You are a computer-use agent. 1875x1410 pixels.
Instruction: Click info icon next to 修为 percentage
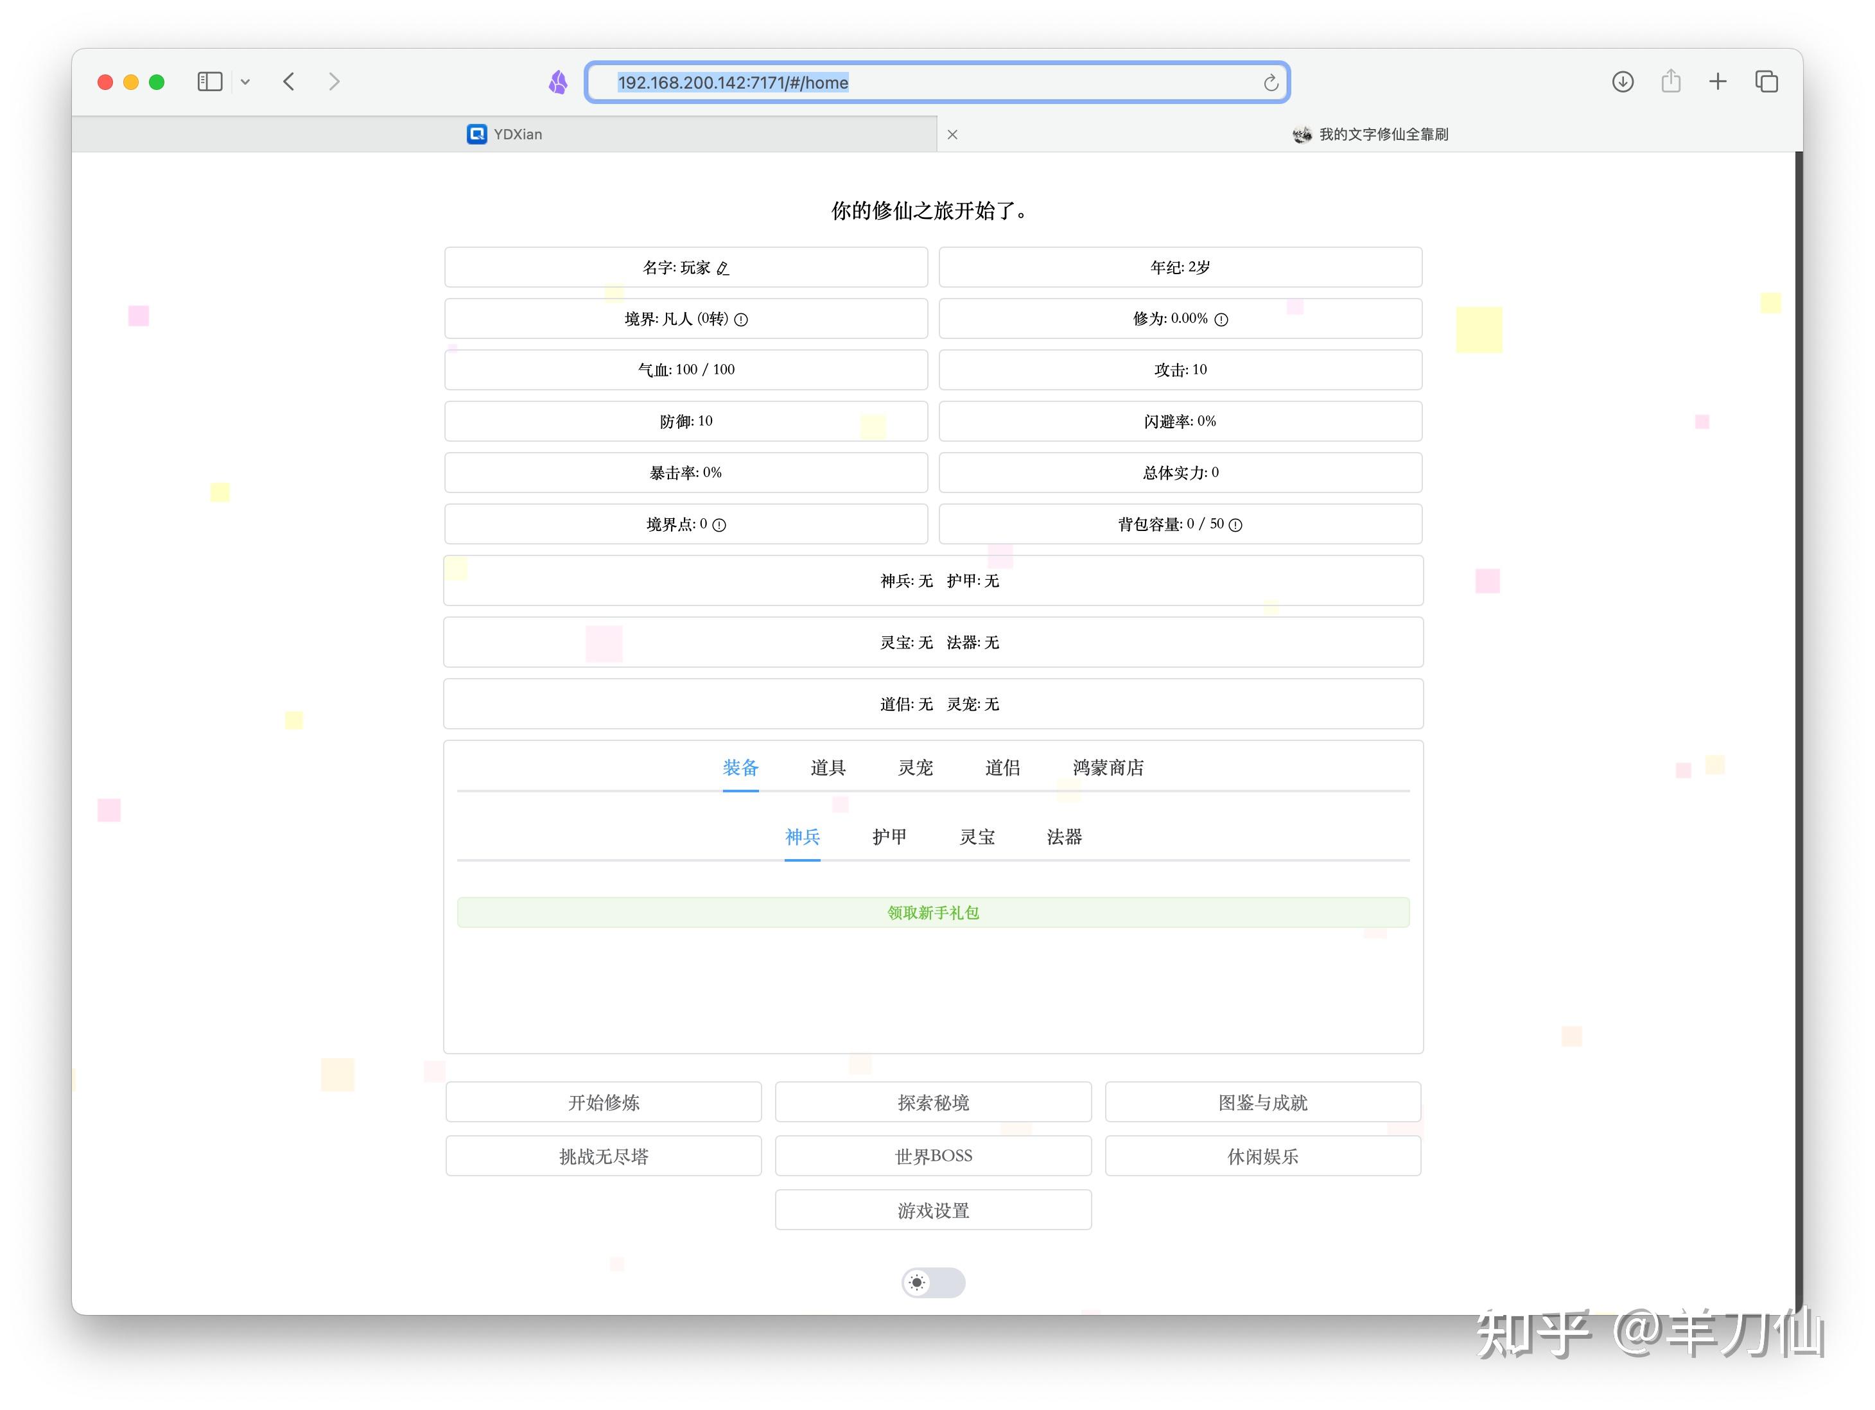pos(1221,320)
